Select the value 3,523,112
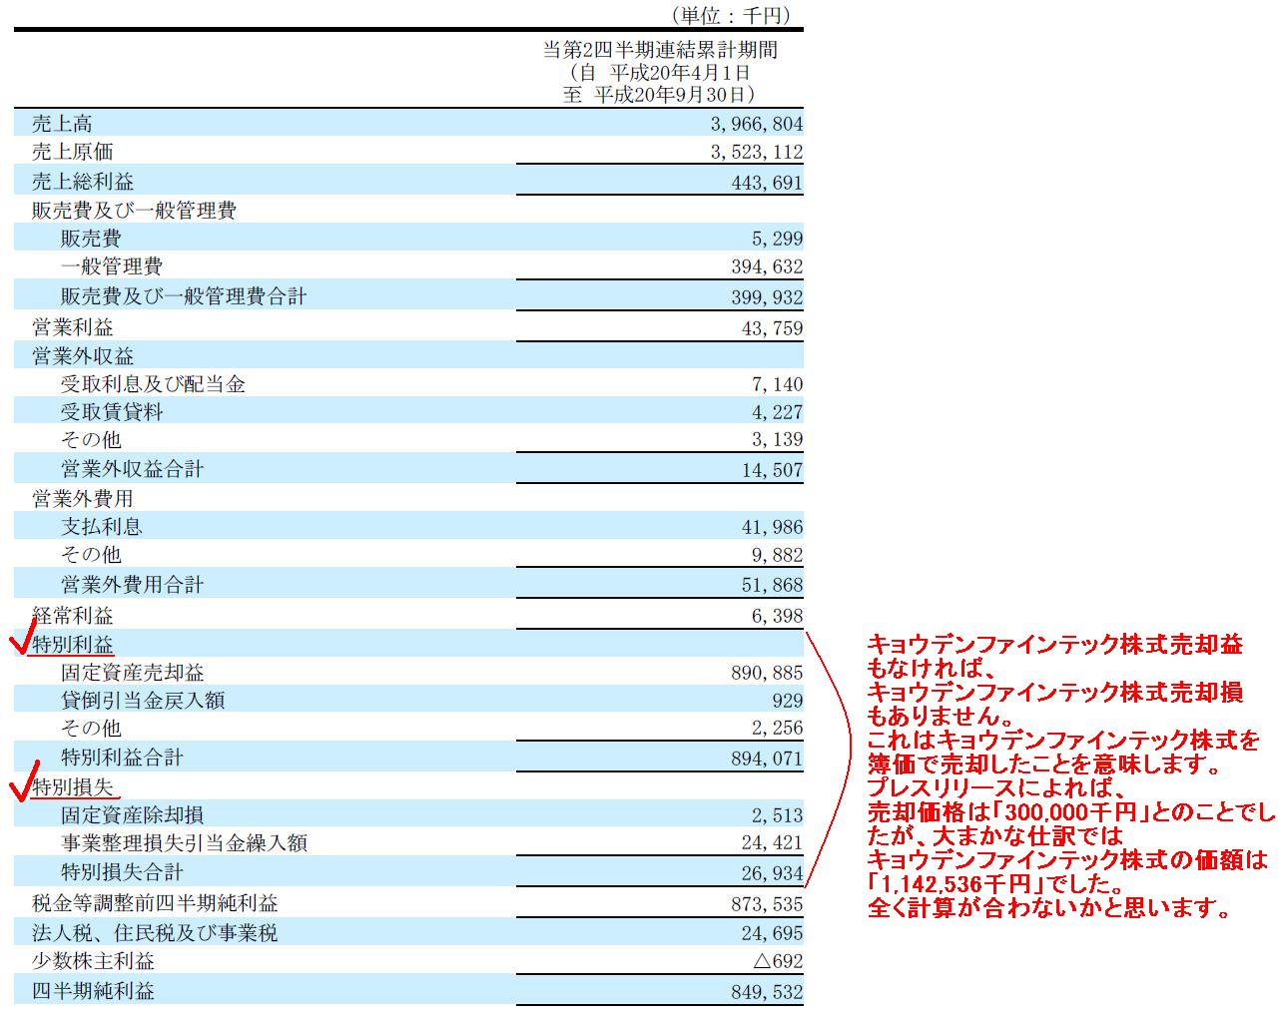The width and height of the screenshot is (1278, 1022). tap(757, 152)
